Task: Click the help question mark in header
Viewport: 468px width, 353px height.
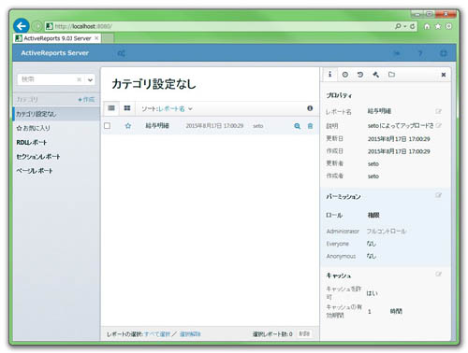Action: pos(420,53)
